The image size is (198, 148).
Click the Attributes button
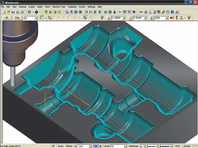coord(134,146)
